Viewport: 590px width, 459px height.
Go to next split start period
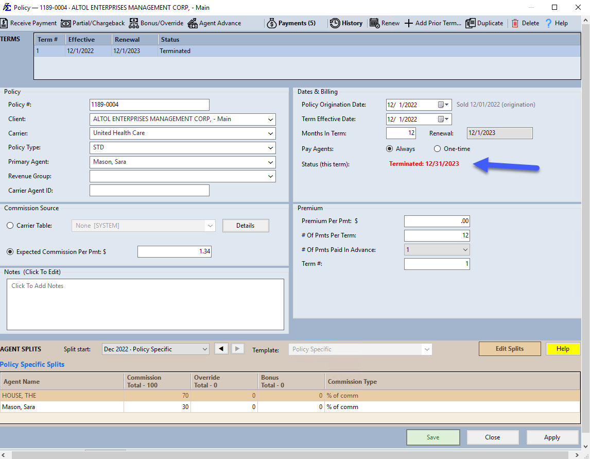point(237,349)
